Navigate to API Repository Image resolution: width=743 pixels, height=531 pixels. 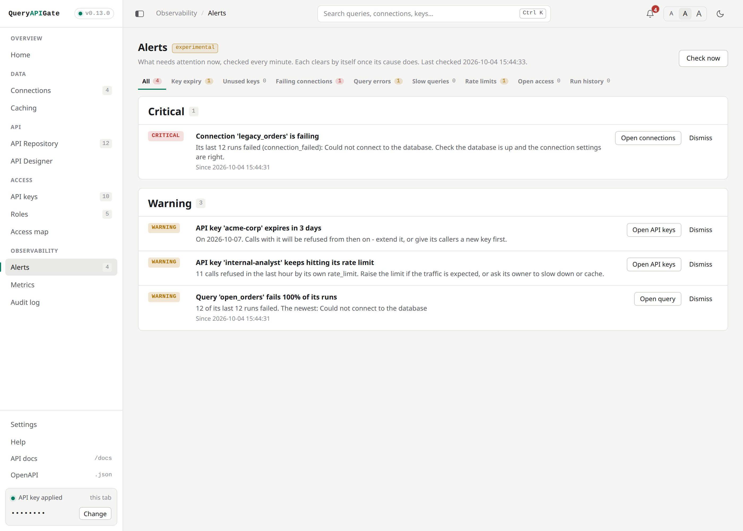click(61, 144)
